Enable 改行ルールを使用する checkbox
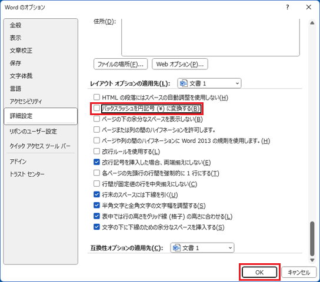 coord(96,151)
